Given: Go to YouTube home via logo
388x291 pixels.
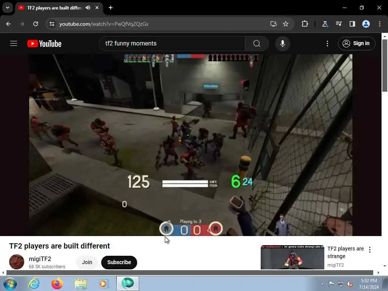Looking at the screenshot, I should click(x=44, y=44).
